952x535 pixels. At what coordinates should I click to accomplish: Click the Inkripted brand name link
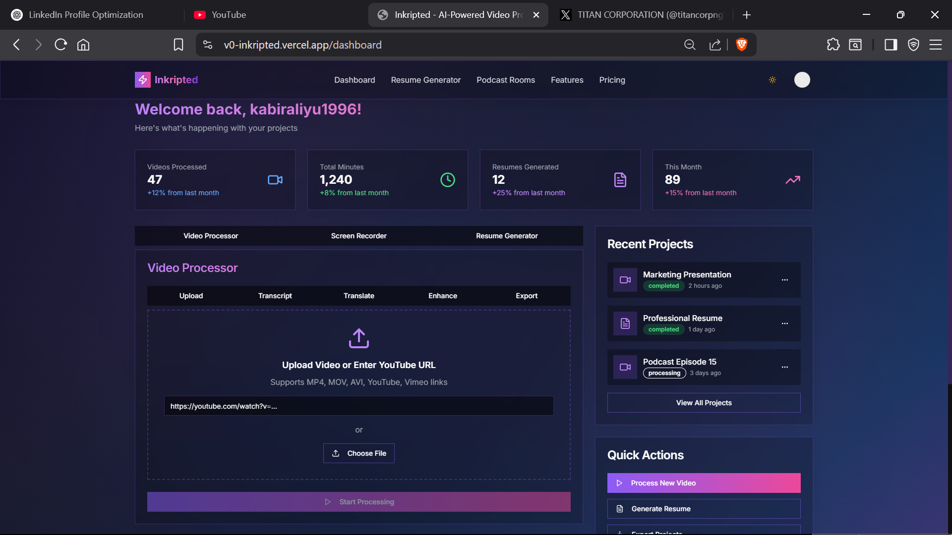176,80
